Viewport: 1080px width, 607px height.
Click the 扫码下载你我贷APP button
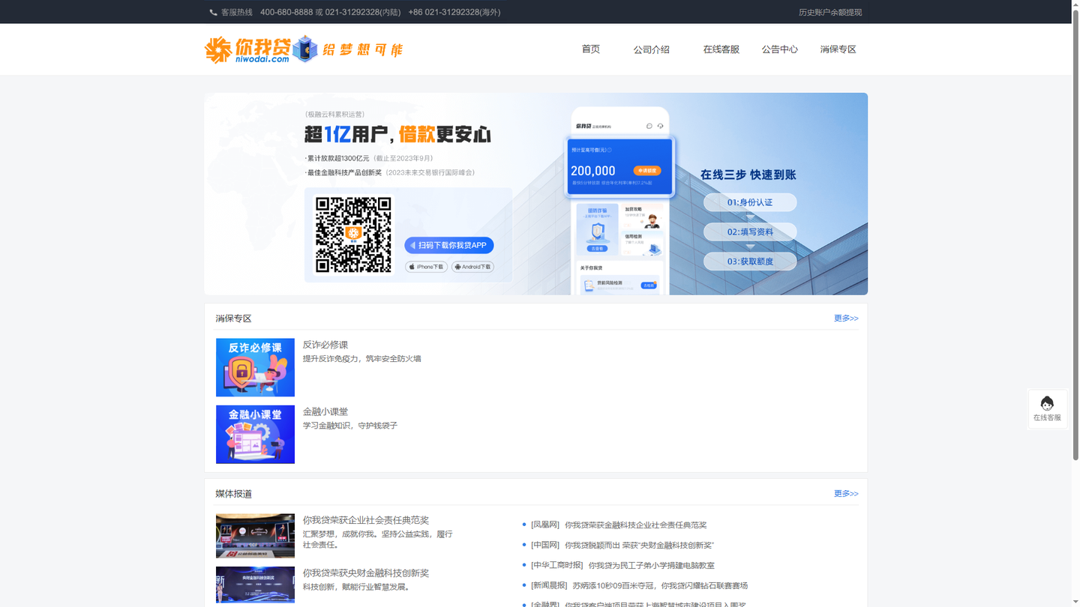pos(449,245)
